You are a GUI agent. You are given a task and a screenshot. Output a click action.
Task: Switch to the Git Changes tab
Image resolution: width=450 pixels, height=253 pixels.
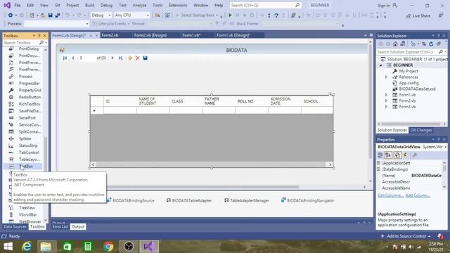pyautogui.click(x=421, y=130)
